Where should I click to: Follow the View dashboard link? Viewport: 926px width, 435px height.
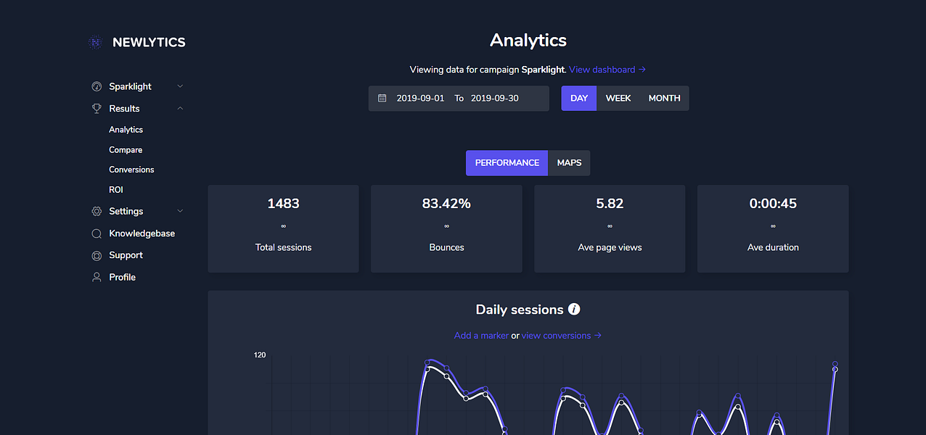tap(607, 70)
